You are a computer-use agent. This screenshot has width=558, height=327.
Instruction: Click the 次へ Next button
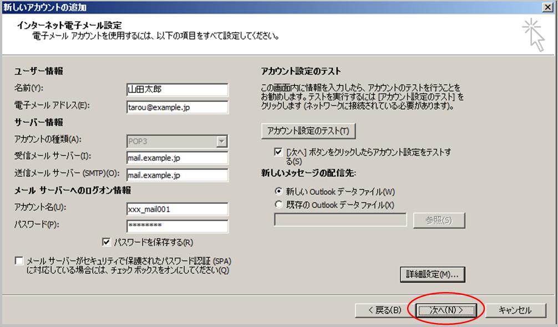(x=446, y=310)
